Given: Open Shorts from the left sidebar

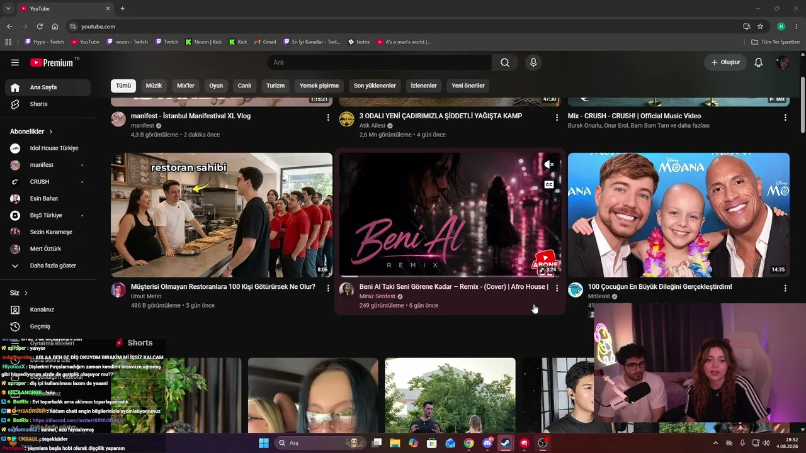Looking at the screenshot, I should [x=48, y=104].
